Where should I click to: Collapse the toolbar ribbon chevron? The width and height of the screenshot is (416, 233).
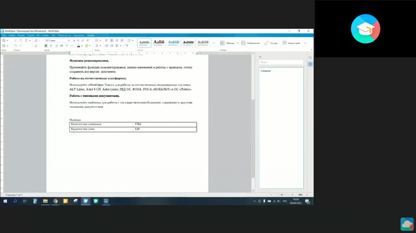(x=312, y=50)
